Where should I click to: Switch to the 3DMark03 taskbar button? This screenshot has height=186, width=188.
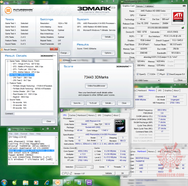(58, 183)
